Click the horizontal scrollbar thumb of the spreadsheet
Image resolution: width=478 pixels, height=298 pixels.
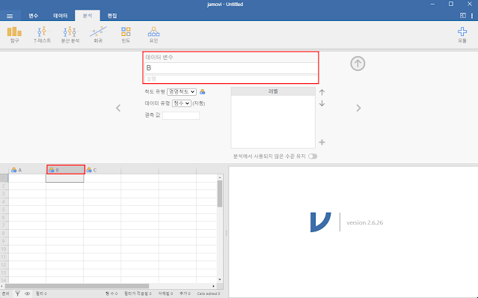pos(77,286)
